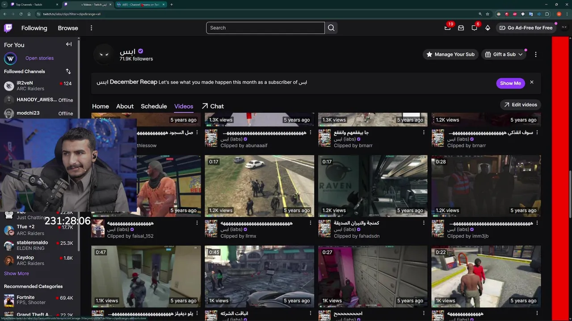Click the Get Bits diamond icon
This screenshot has width=572, height=321.
pos(488,28)
